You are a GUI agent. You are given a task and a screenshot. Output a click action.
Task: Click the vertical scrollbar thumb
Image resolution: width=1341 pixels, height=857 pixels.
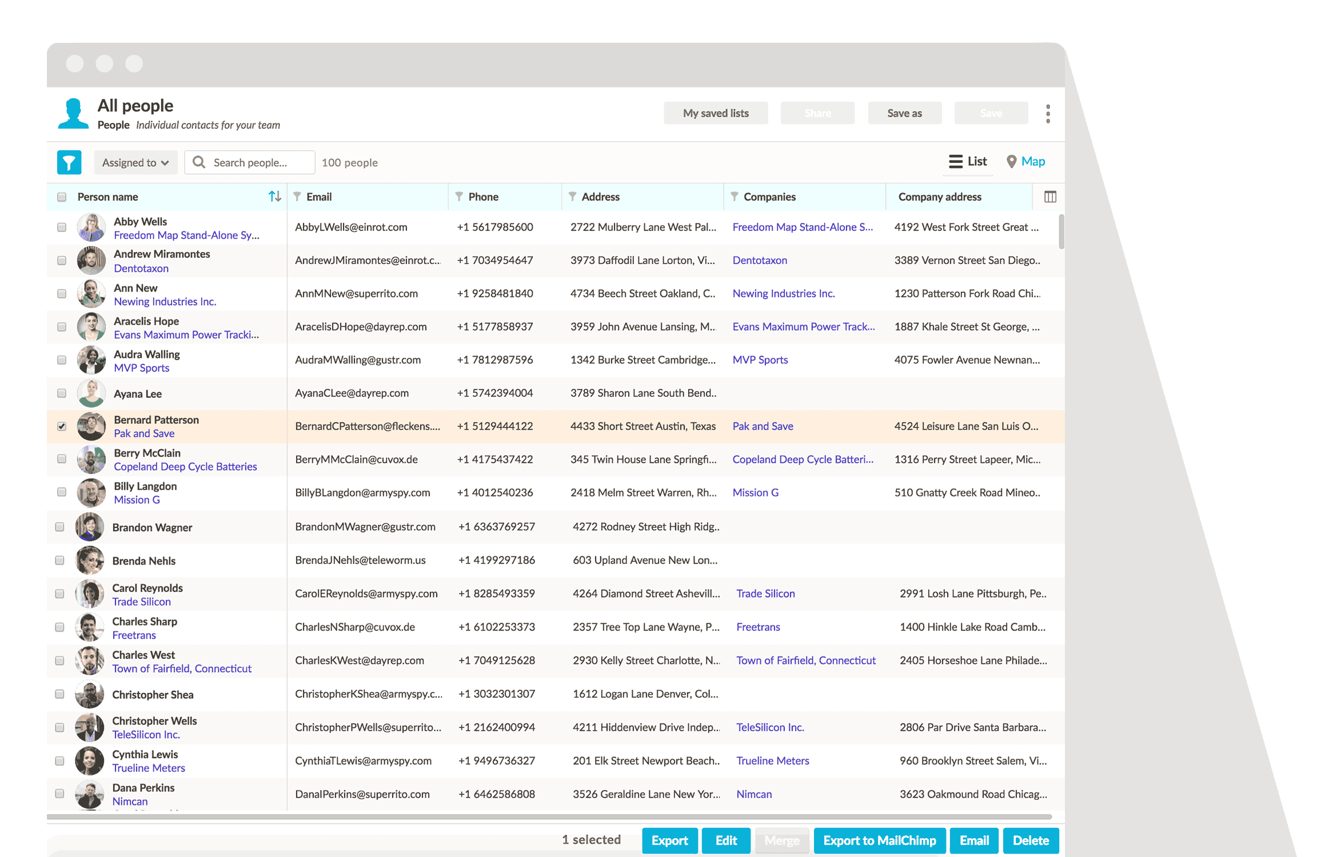(x=1061, y=231)
